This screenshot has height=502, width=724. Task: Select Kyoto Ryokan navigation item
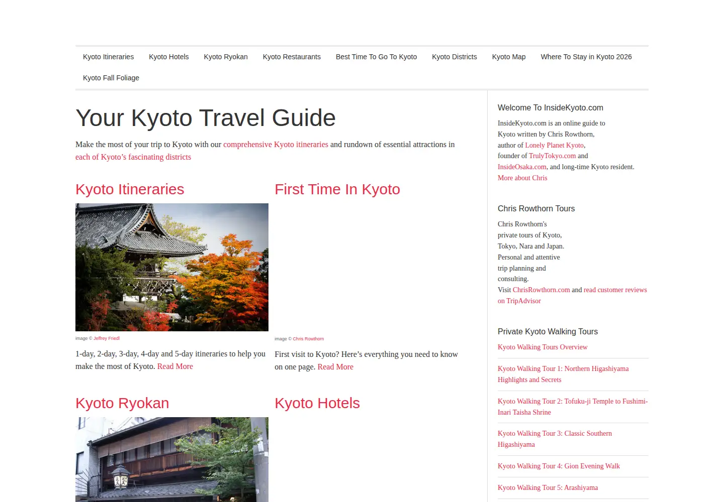[226, 57]
